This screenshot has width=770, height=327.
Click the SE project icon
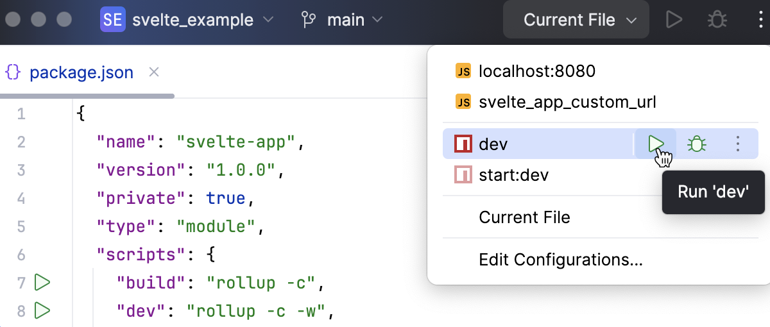(112, 20)
